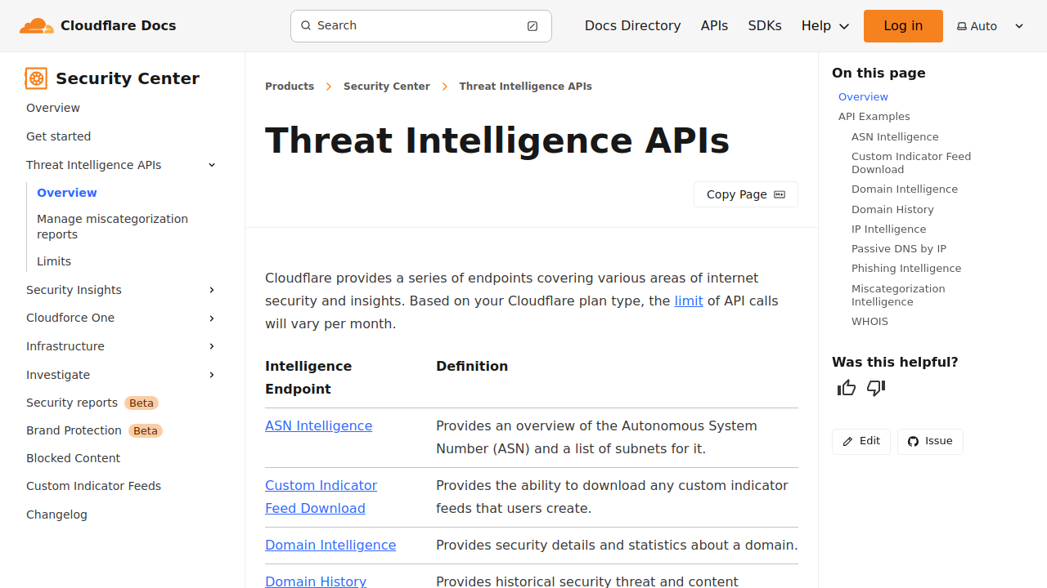Click into the Search input field
The height and width of the screenshot is (588, 1047).
[x=421, y=26]
